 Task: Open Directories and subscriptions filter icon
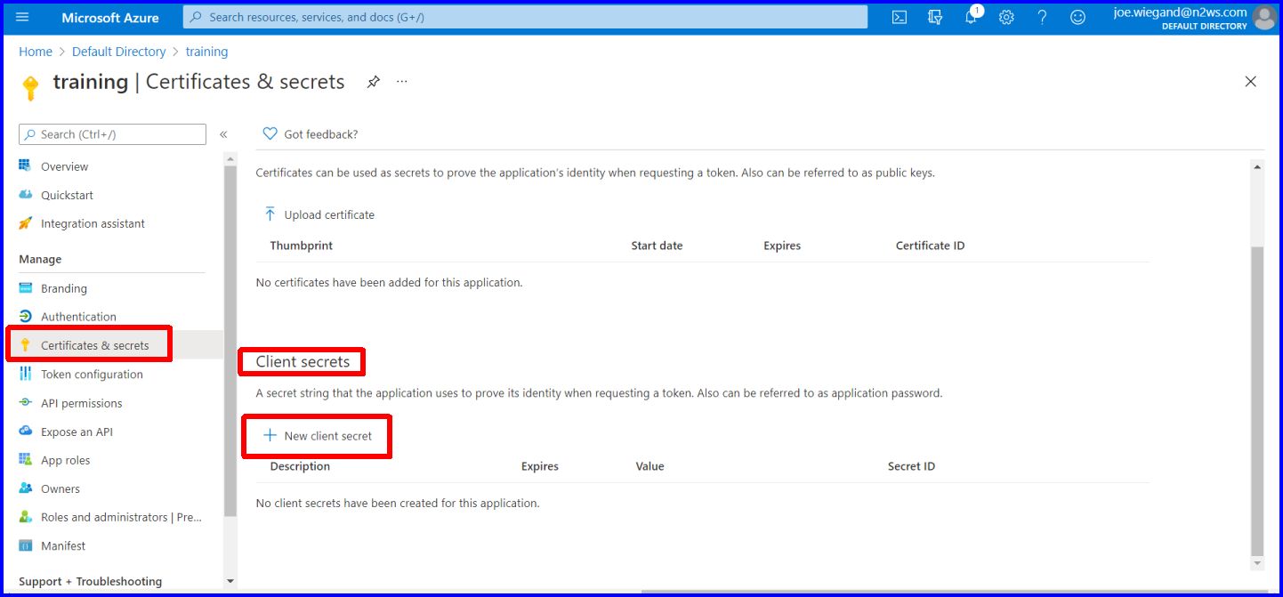(x=935, y=18)
